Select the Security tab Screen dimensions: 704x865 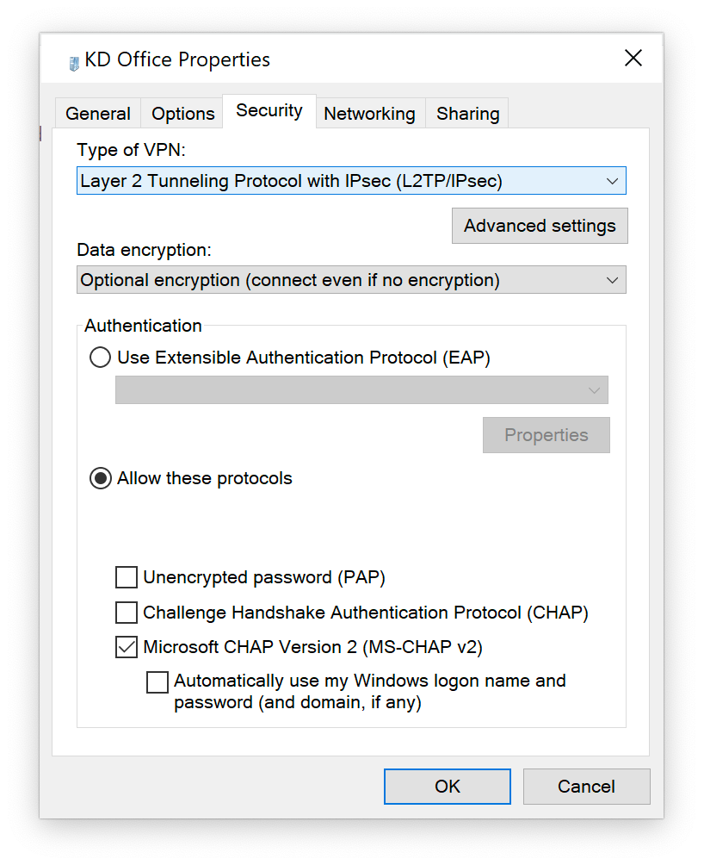pos(269,111)
